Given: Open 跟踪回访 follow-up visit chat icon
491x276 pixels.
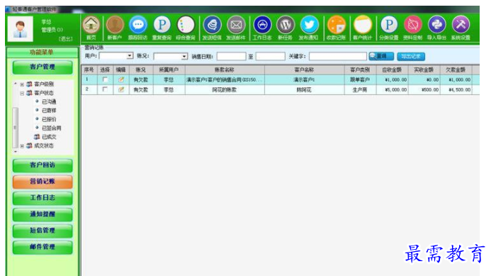Looking at the screenshot, I should click(x=138, y=25).
